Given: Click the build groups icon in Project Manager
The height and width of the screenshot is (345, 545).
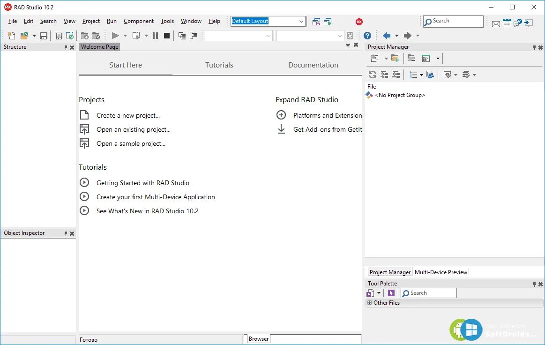Looking at the screenshot, I should (x=430, y=75).
